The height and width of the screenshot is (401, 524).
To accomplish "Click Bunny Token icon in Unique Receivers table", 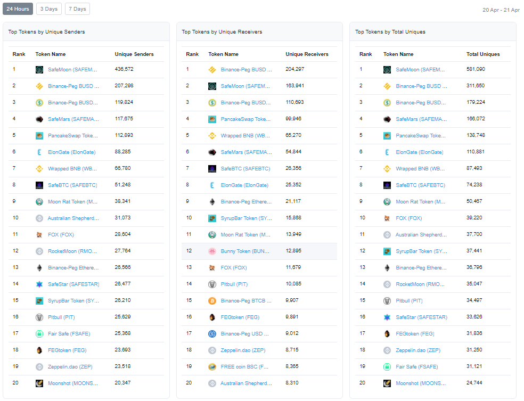I will click(212, 251).
